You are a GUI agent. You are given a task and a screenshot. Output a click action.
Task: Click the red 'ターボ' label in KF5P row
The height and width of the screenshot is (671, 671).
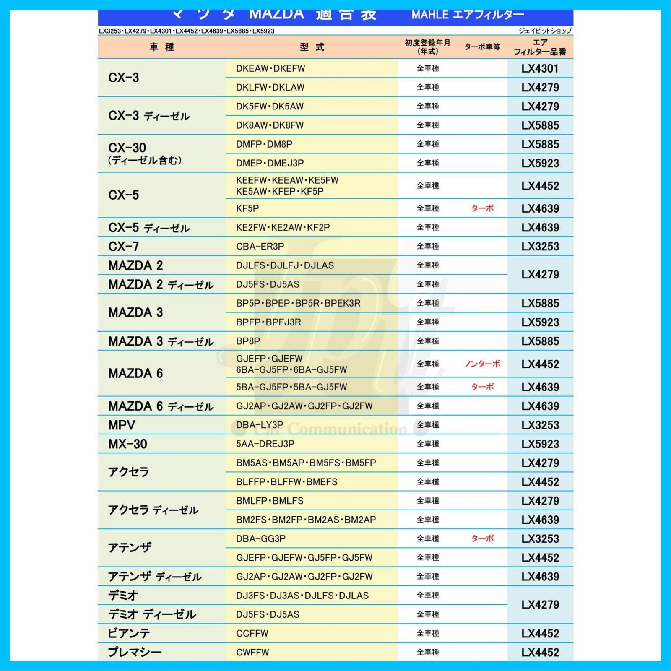482,208
